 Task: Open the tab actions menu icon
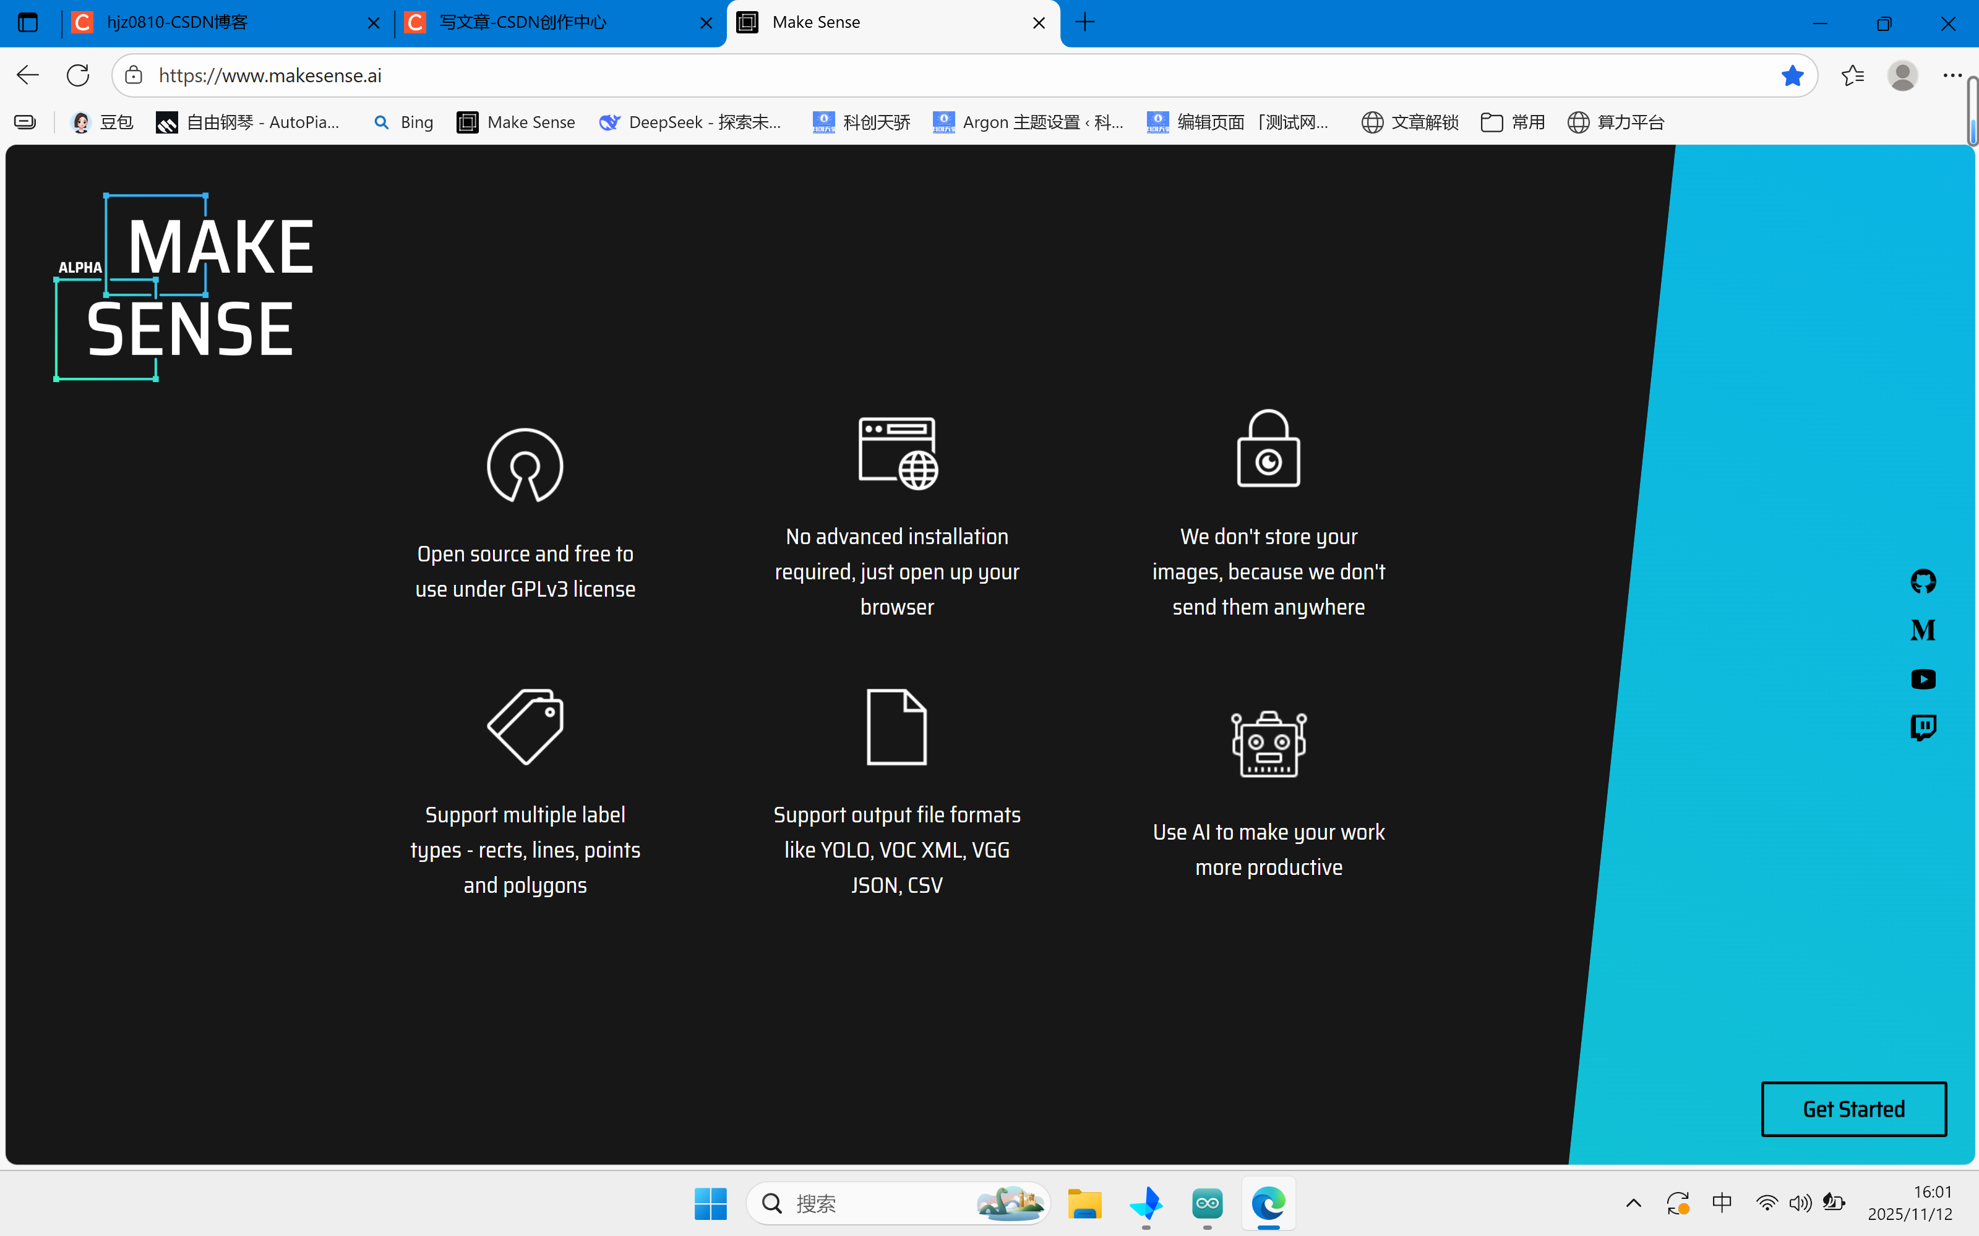point(28,22)
